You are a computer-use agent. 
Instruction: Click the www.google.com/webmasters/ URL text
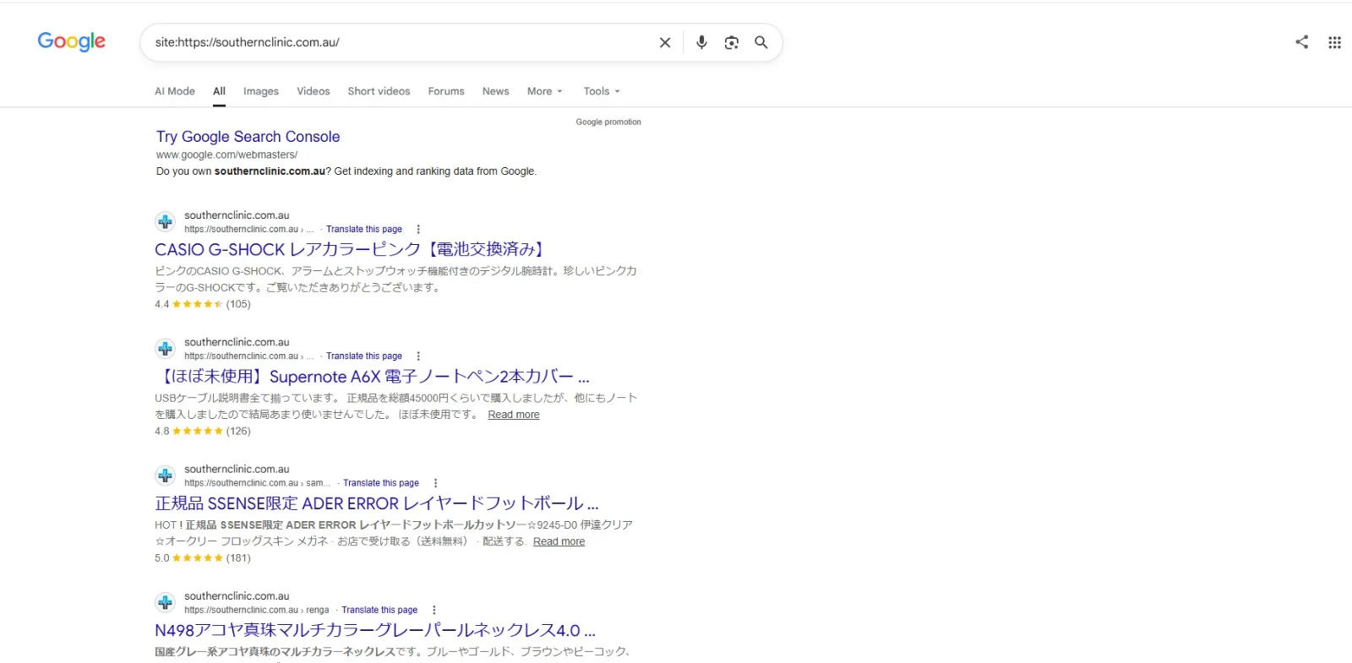(x=227, y=155)
